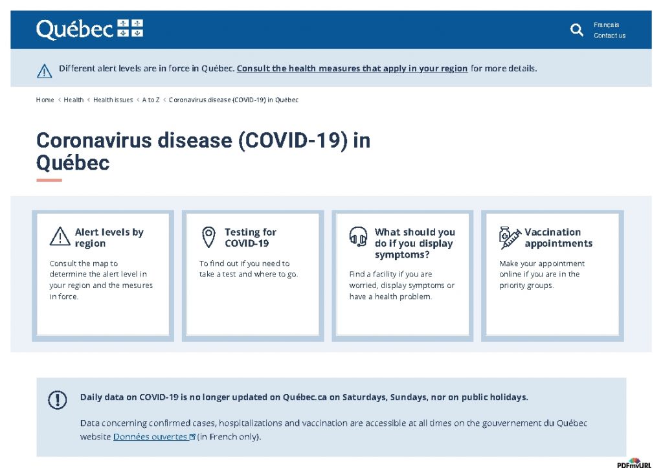This screenshot has width=663, height=468.
Task: Click the warning triangle icon in the alert banner
Action: pyautogui.click(x=44, y=71)
